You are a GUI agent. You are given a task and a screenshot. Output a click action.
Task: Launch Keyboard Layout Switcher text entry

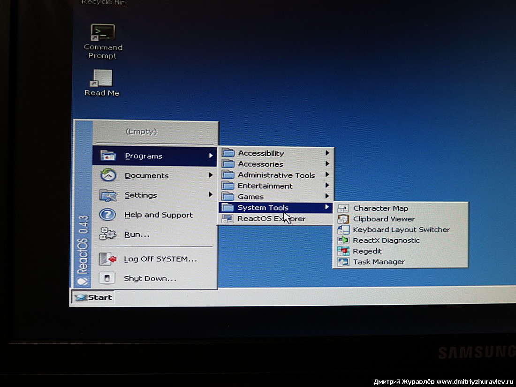point(401,230)
